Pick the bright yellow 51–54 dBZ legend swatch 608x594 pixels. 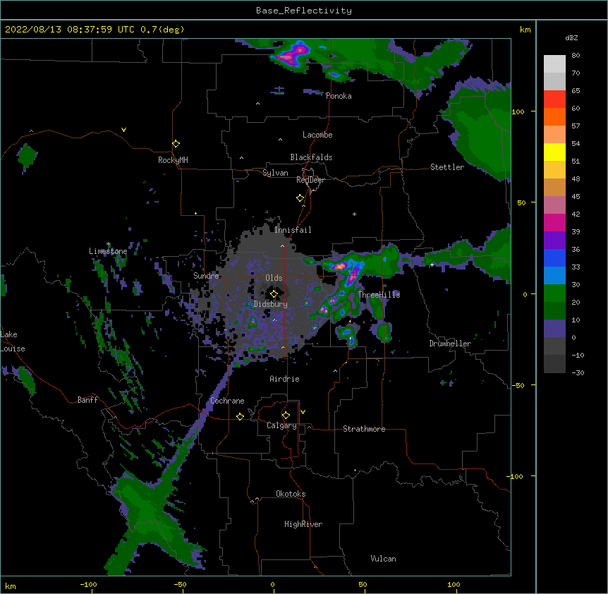pos(554,152)
